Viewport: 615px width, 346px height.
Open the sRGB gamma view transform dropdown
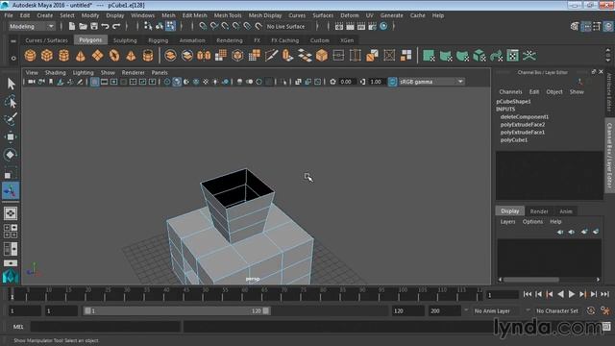pos(431,82)
